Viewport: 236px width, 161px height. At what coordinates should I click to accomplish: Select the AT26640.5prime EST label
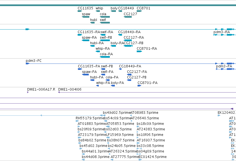(x=145, y=118)
